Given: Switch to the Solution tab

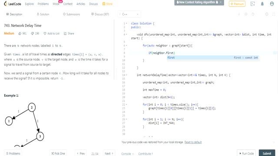Looking at the screenshot, I should (x=43, y=14).
